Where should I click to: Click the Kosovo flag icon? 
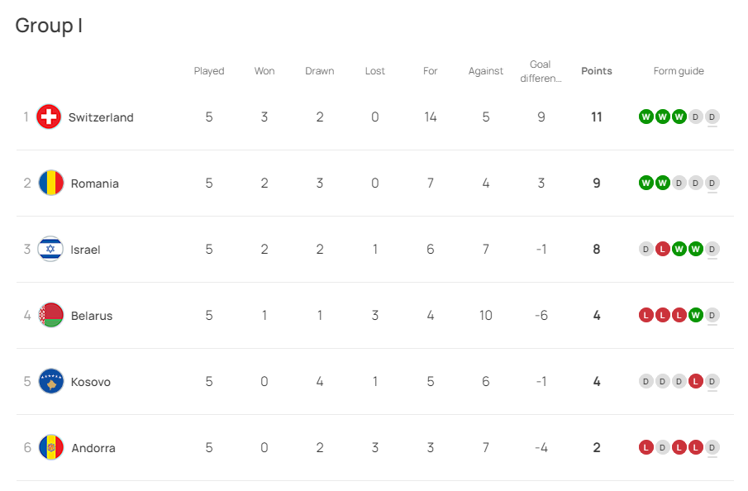click(51, 381)
